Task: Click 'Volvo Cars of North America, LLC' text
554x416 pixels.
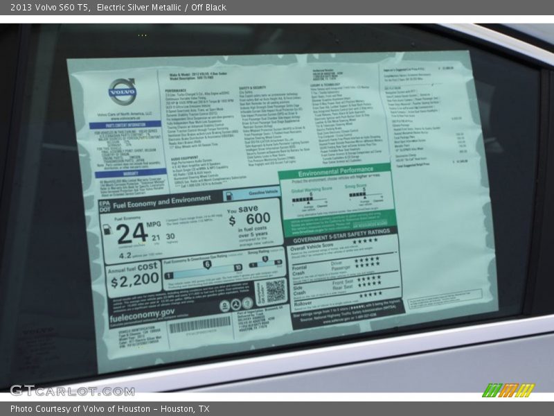Action: pos(125,114)
